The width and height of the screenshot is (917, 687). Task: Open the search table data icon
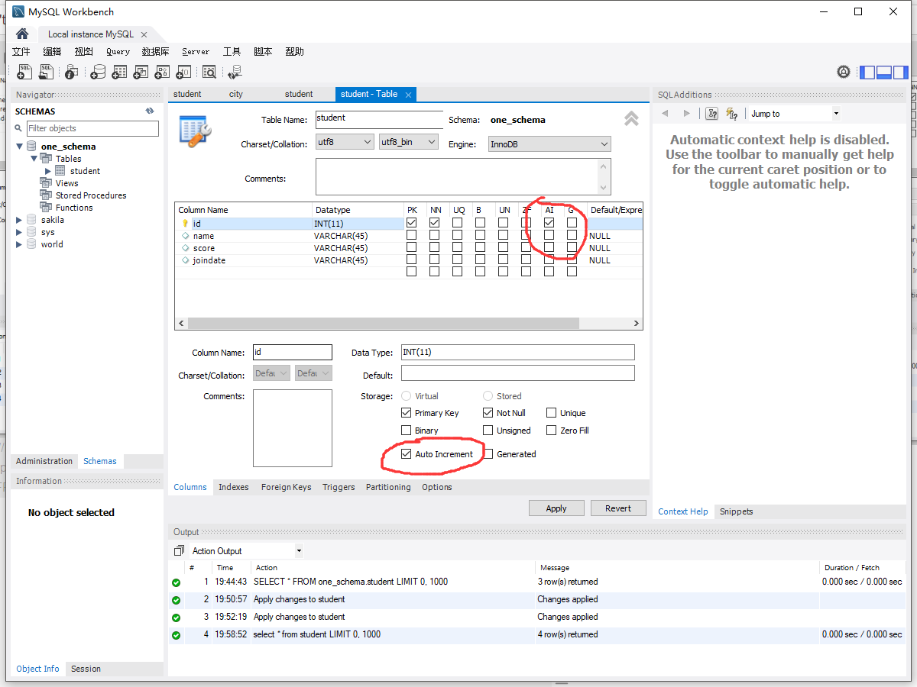[209, 71]
